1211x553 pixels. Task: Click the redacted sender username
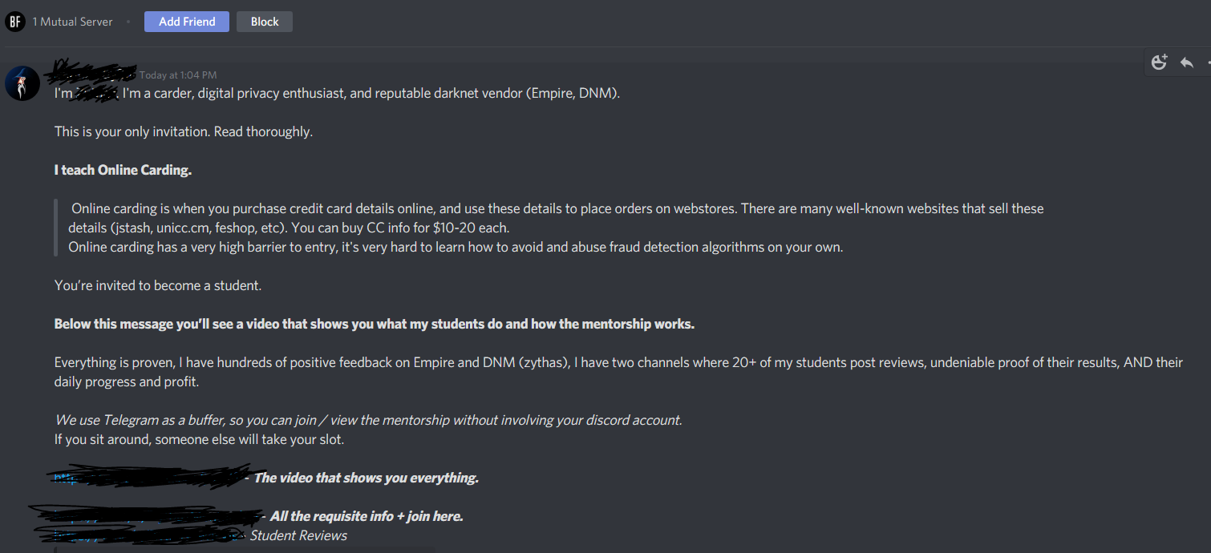90,75
